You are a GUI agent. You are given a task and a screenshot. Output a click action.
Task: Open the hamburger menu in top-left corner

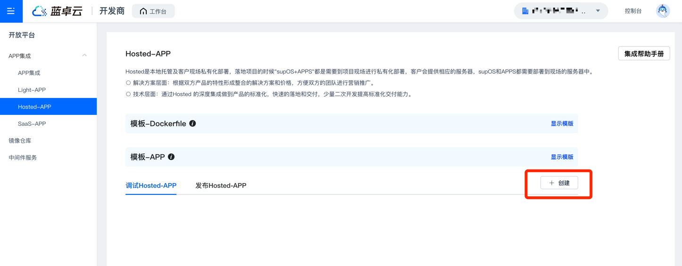(x=11, y=11)
